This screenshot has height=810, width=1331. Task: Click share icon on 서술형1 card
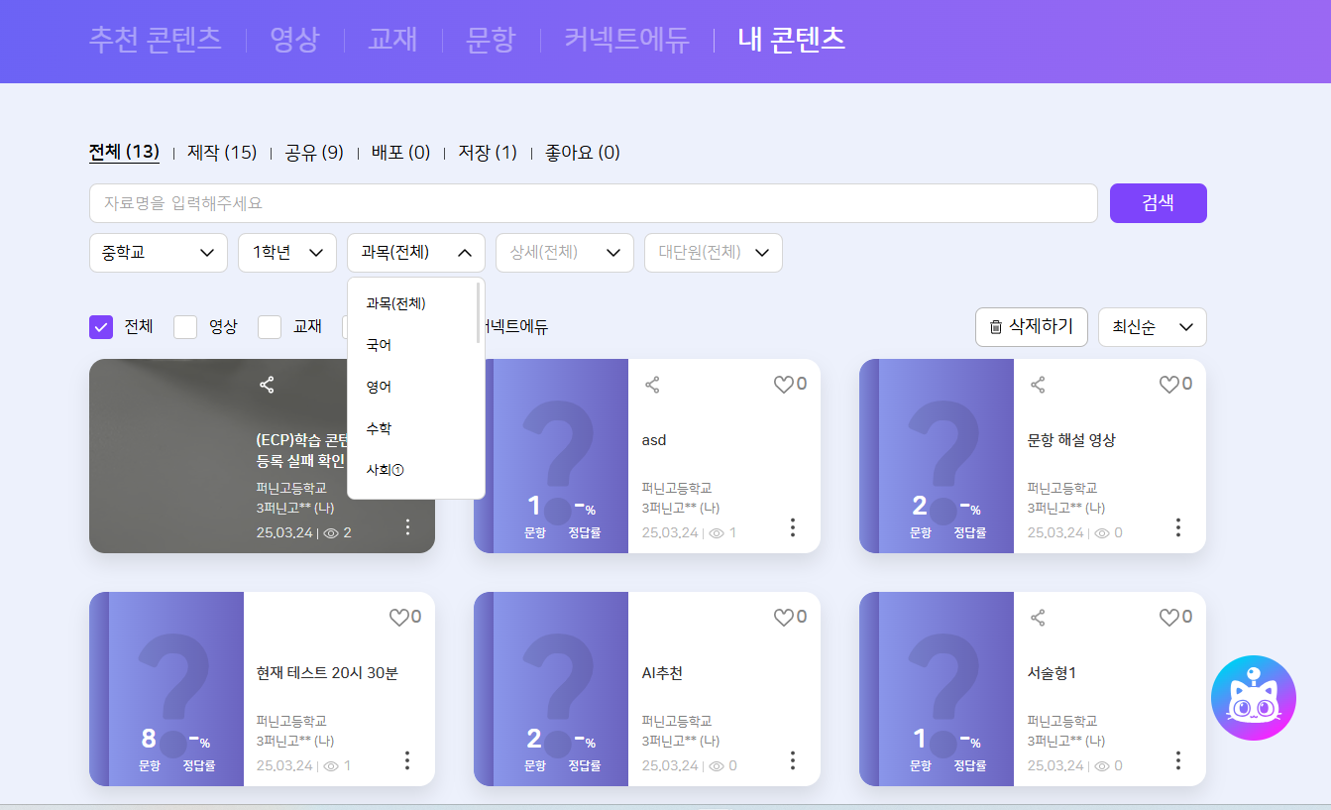(1038, 618)
